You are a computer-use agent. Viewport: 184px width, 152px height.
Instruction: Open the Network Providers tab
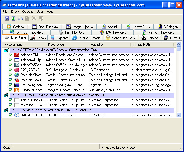click(x=158, y=32)
